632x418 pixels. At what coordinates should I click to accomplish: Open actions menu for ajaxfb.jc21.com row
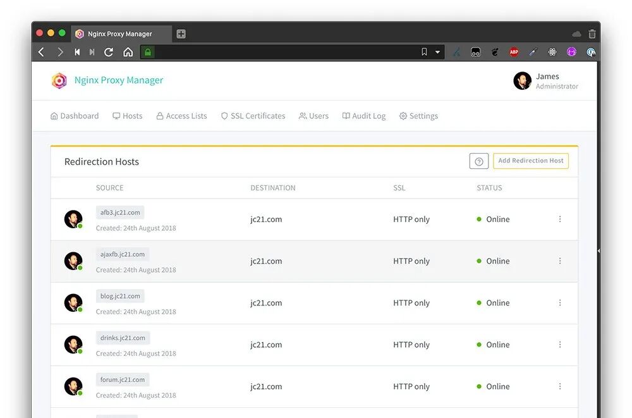(x=560, y=261)
